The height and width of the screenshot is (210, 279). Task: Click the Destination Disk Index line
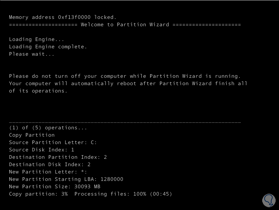[50, 164]
